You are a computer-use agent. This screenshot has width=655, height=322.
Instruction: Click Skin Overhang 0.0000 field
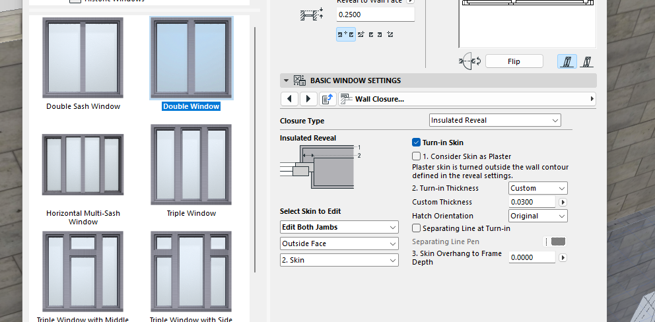tap(532, 258)
